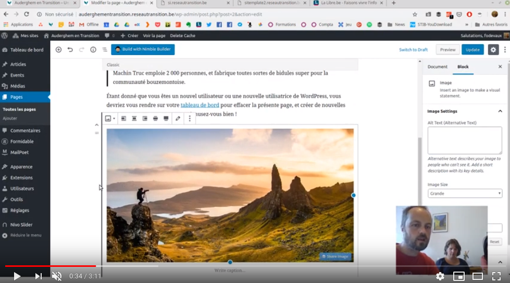Image resolution: width=510 pixels, height=283 pixels.
Task: Open image block more options
Action: 190,119
